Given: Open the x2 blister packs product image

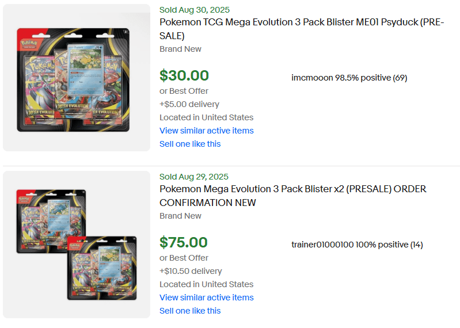Looking at the screenshot, I should point(76,245).
